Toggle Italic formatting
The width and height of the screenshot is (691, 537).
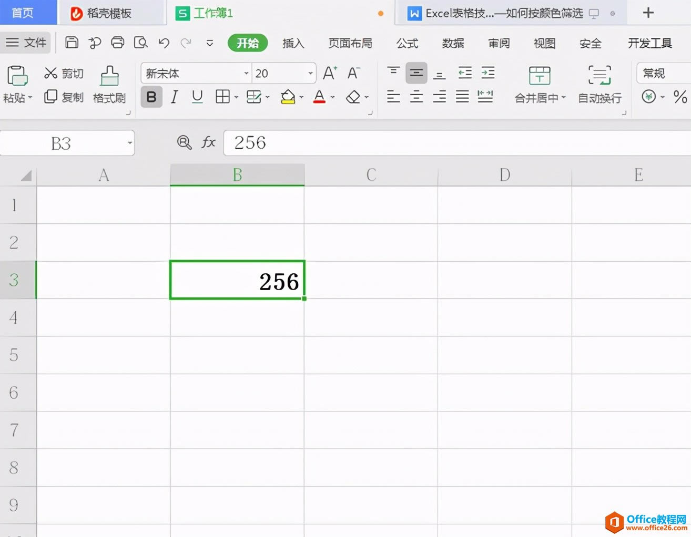click(x=174, y=97)
